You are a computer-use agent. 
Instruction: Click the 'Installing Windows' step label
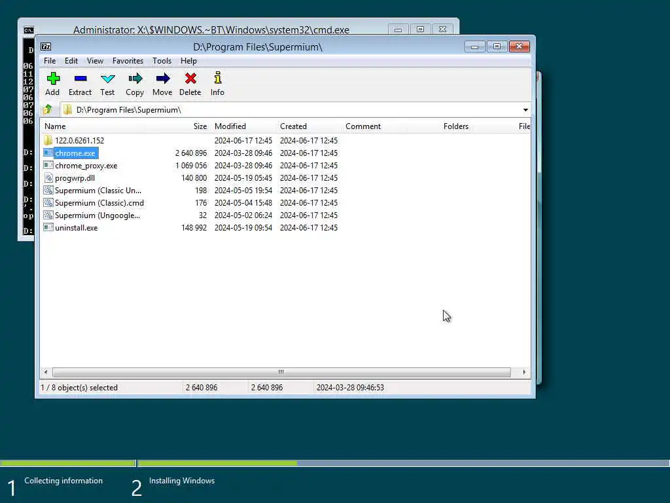[182, 481]
